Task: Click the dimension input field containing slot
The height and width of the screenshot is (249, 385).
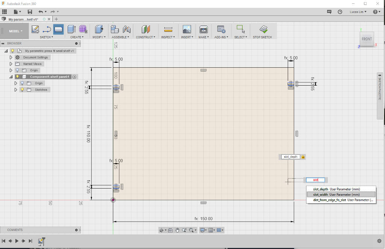Action: [315, 180]
